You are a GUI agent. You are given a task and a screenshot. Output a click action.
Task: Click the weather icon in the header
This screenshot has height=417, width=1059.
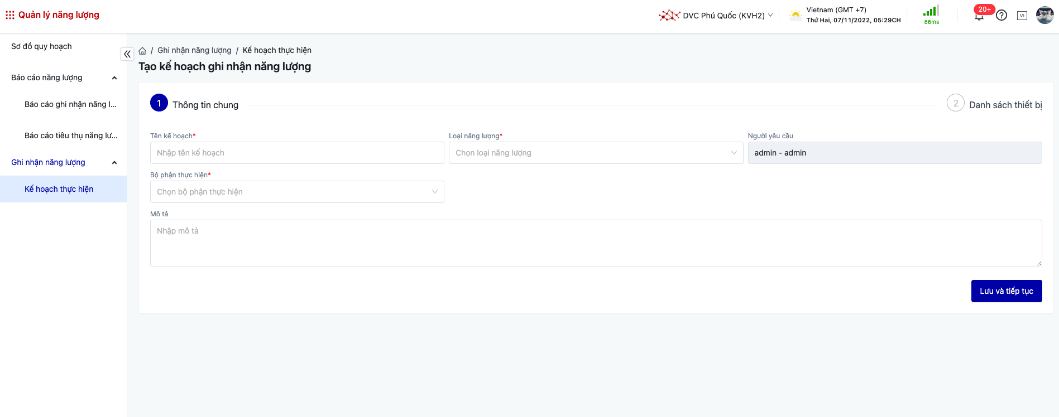(795, 15)
